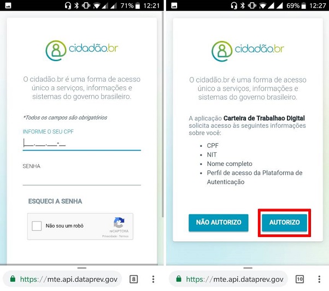Open the reCAPTCHA Privacidade link
Screen dimensions: 329x291
[109, 236]
